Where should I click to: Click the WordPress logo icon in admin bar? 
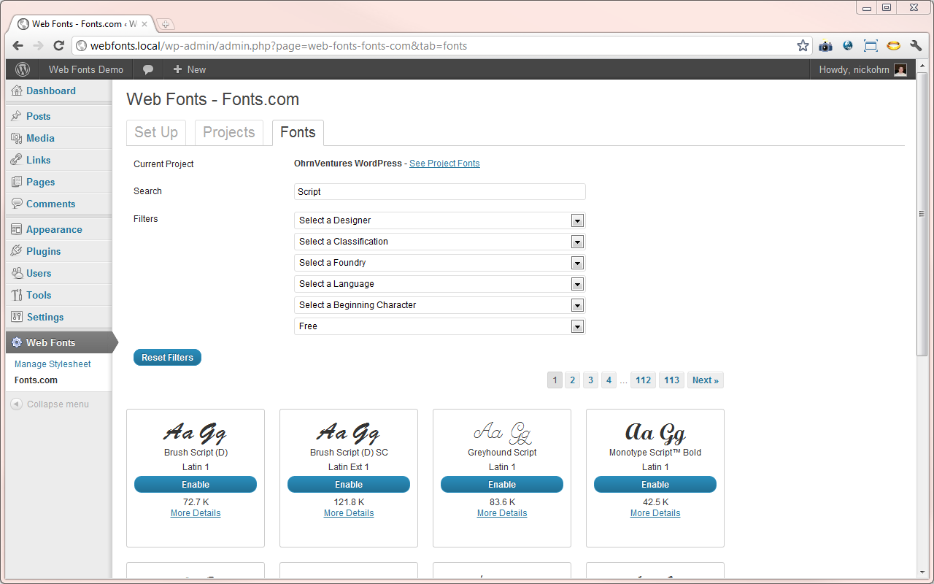pos(23,69)
